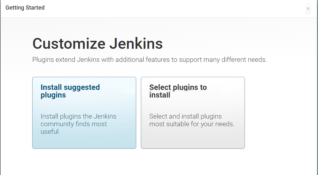Click "Select and install plugins" text line
318x175 pixels.
185,117
